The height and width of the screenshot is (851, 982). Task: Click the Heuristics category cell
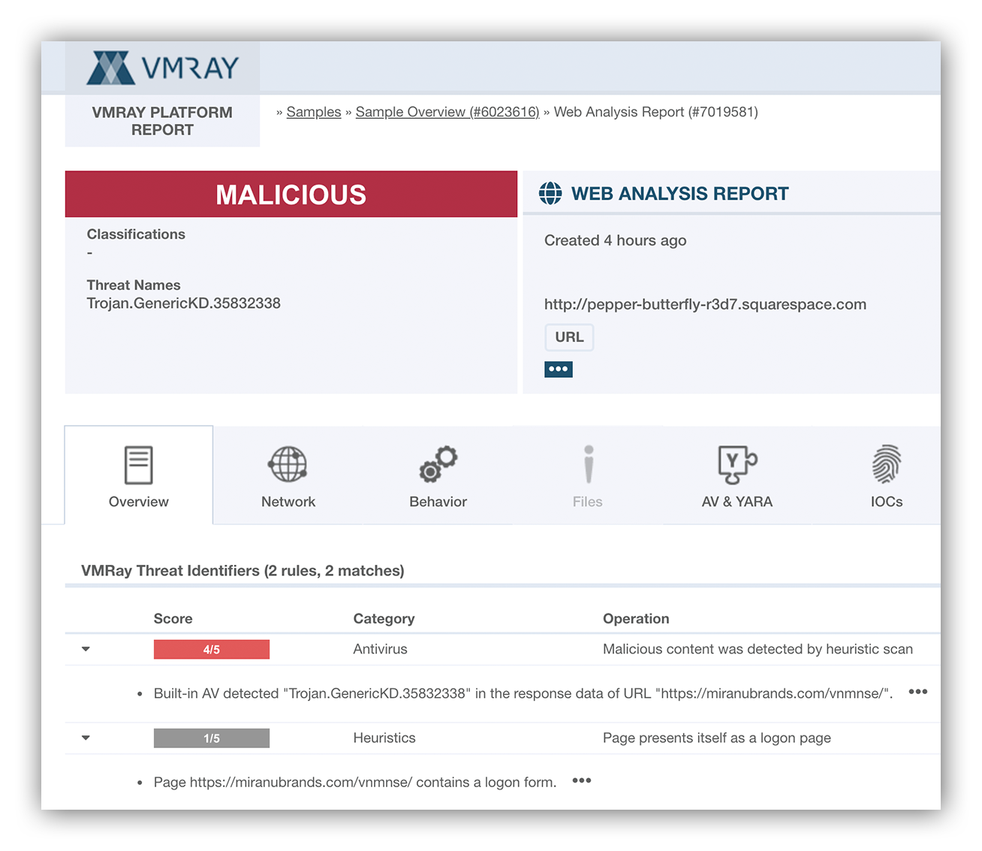[384, 738]
